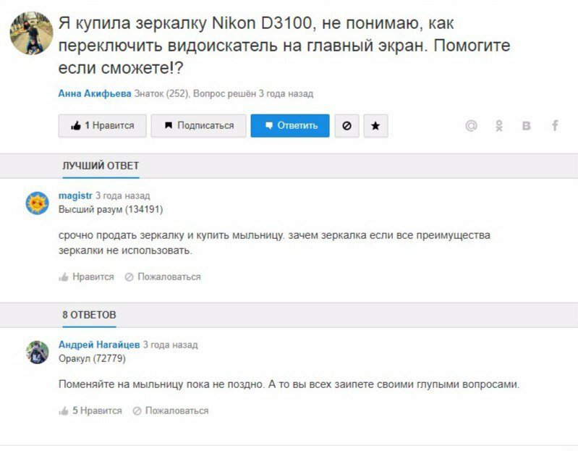
Task: Open the "Анна Акифьева" author profile link
Action: 95,93
